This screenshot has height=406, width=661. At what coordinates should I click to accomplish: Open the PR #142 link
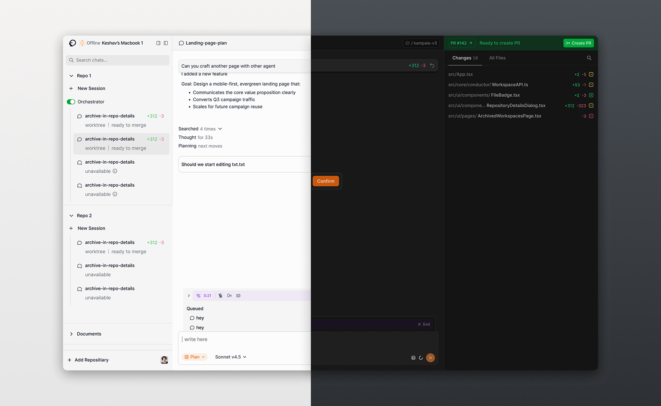coord(461,43)
